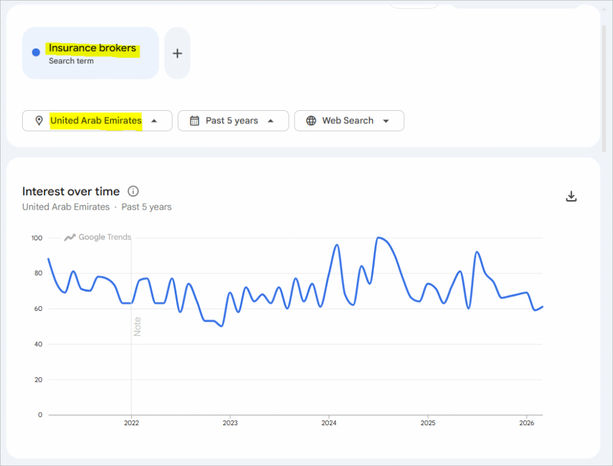Viewport: 613px width, 466px height.
Task: Expand the Past 5 years time range selector
Action: 233,120
